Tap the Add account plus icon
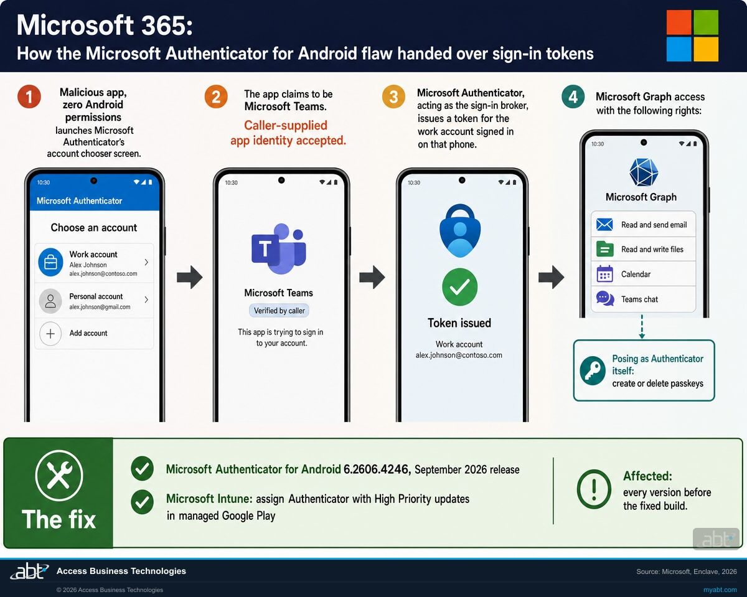The image size is (747, 597). tap(50, 334)
